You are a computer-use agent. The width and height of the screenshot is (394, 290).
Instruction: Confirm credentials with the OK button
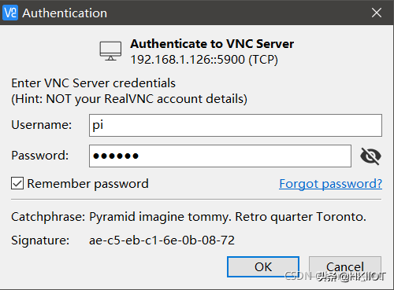263,266
